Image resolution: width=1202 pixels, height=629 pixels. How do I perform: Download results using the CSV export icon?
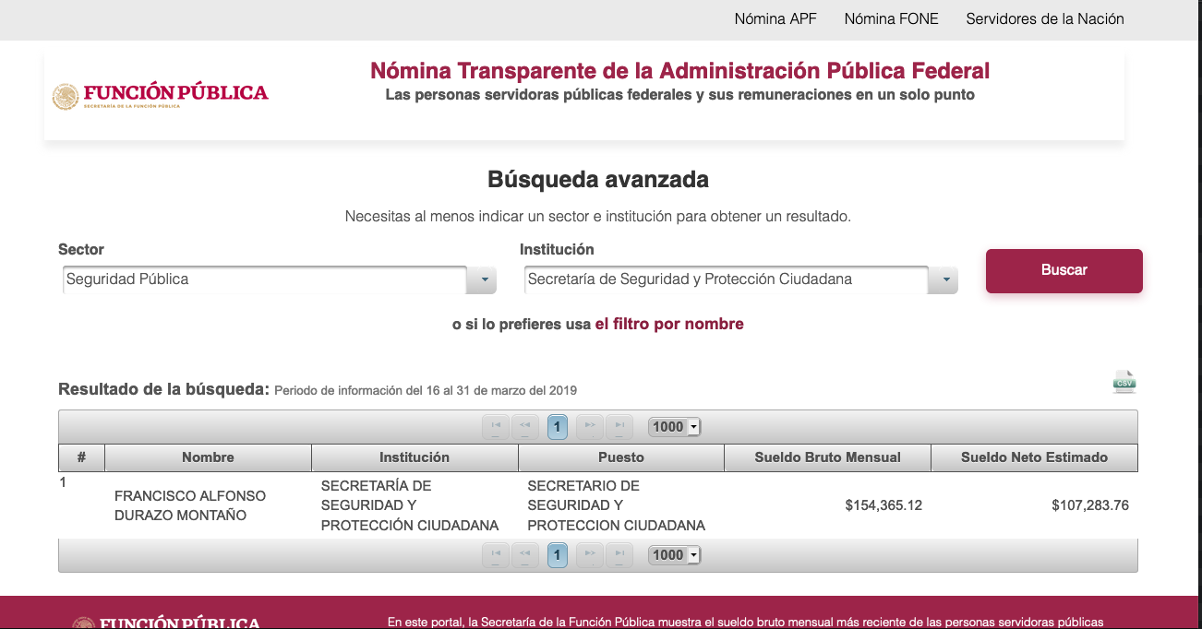pos(1124,382)
